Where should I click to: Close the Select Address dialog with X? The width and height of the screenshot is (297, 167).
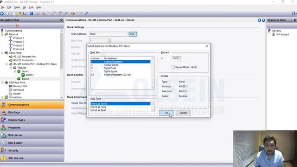coord(207,46)
